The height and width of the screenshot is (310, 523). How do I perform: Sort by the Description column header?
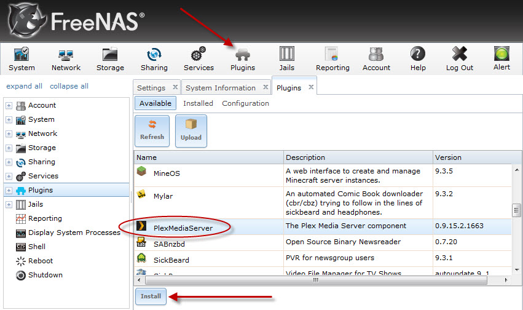click(358, 157)
